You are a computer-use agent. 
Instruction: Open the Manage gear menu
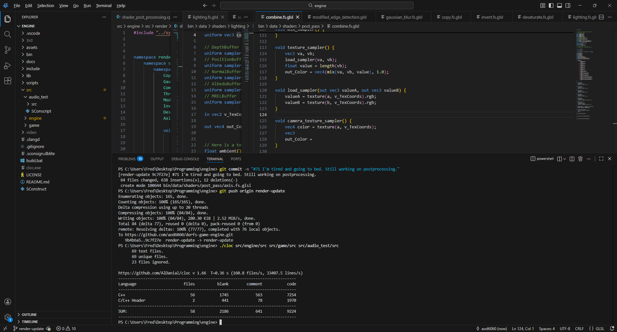tap(8, 317)
